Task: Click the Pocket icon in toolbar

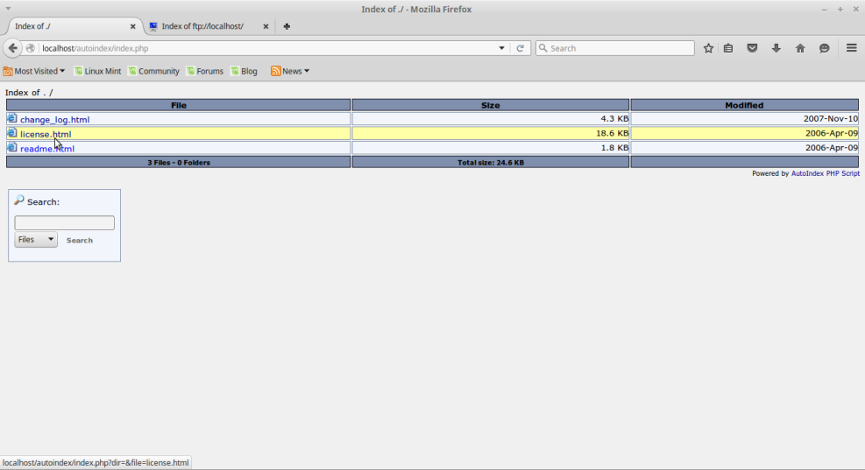Action: coord(752,48)
